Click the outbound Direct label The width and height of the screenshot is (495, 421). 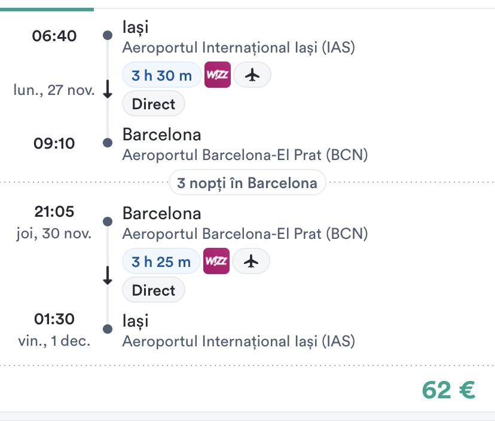pyautogui.click(x=154, y=104)
